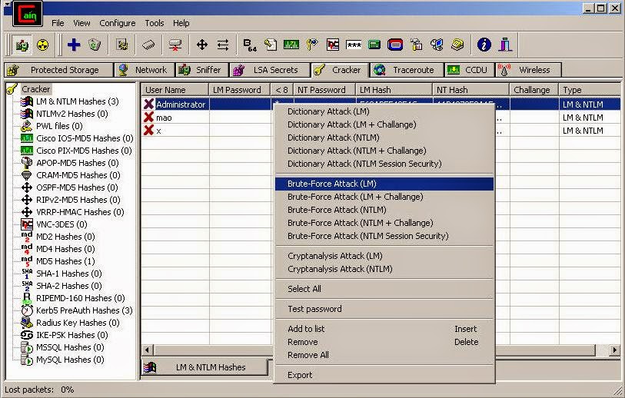Viewport: 625px width, 398px height.
Task: Open the Help menu
Action: point(181,23)
